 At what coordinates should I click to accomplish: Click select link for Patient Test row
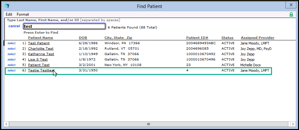coord(12,65)
